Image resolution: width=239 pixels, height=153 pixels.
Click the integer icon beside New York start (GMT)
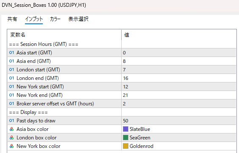tap(11, 87)
